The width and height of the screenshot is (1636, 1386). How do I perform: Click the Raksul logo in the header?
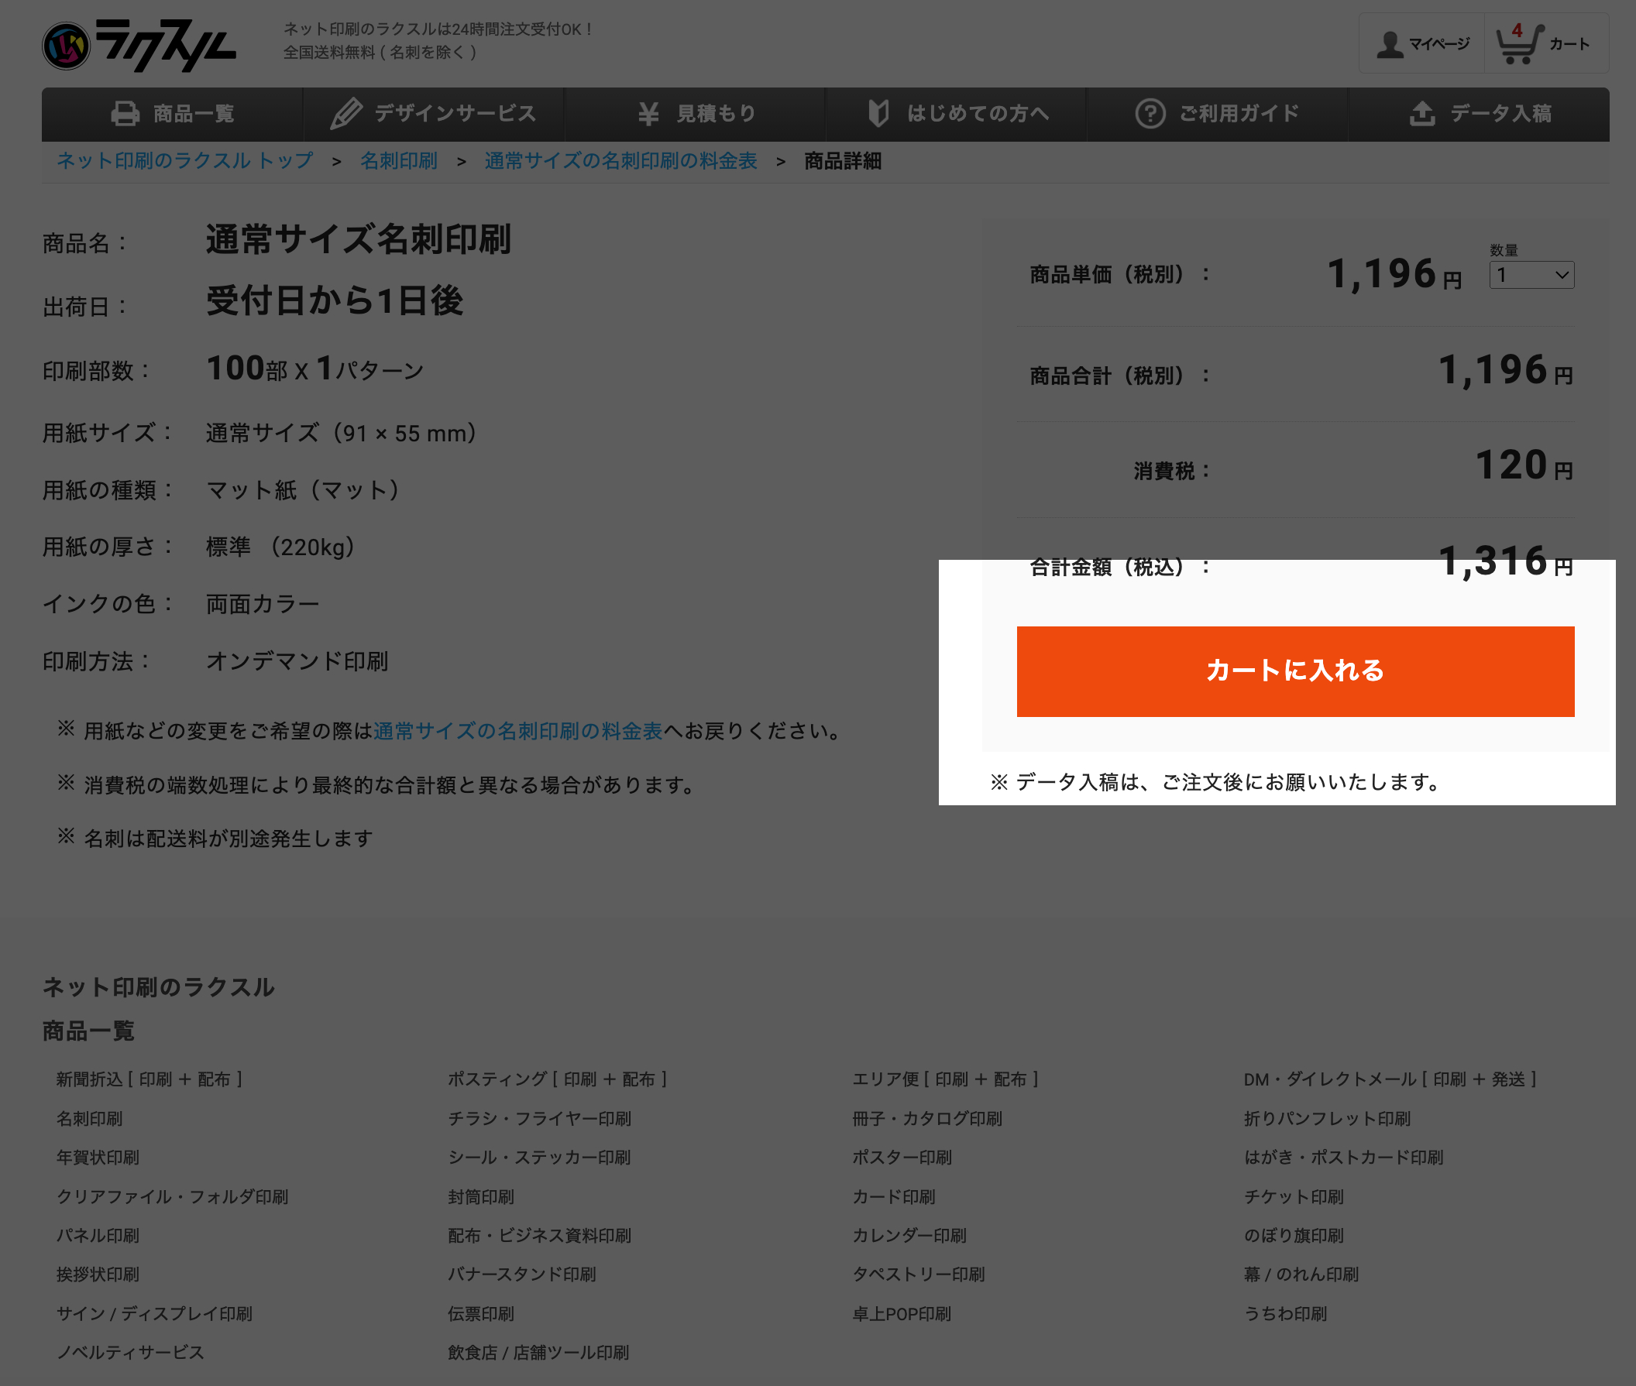point(138,45)
